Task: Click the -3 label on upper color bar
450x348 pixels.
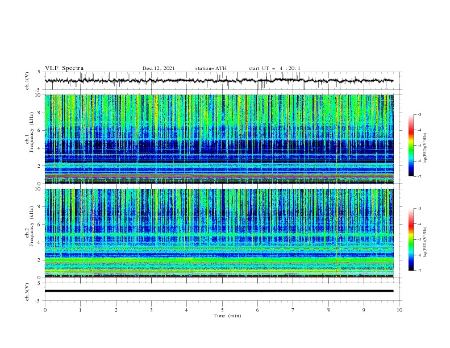Action: tap(419, 114)
